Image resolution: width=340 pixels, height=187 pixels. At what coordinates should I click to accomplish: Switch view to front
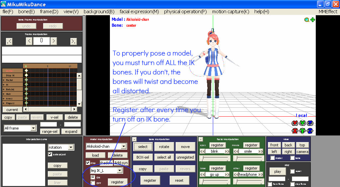274,145
